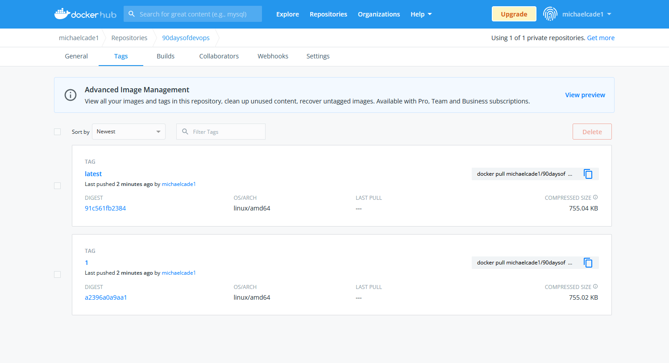Screen dimensions: 669x363
Task: Expand the Help menu
Action: pyautogui.click(x=421, y=14)
